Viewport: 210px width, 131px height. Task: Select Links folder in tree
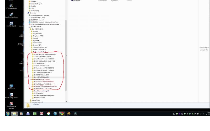(x=31, y=8)
